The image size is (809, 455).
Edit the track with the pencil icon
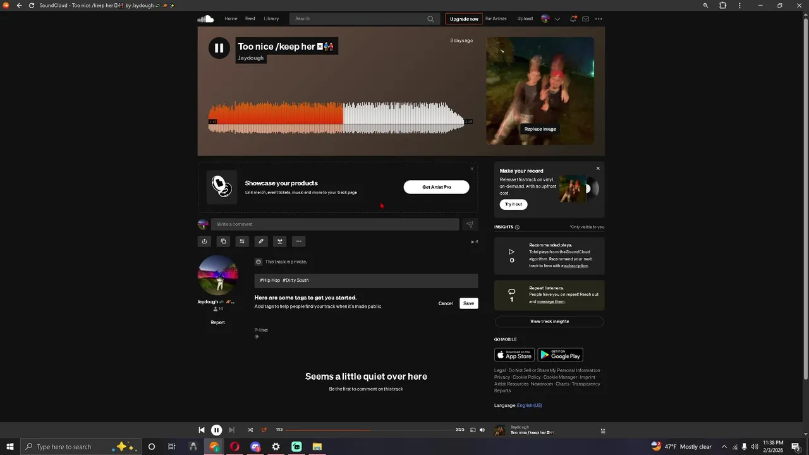pos(260,241)
